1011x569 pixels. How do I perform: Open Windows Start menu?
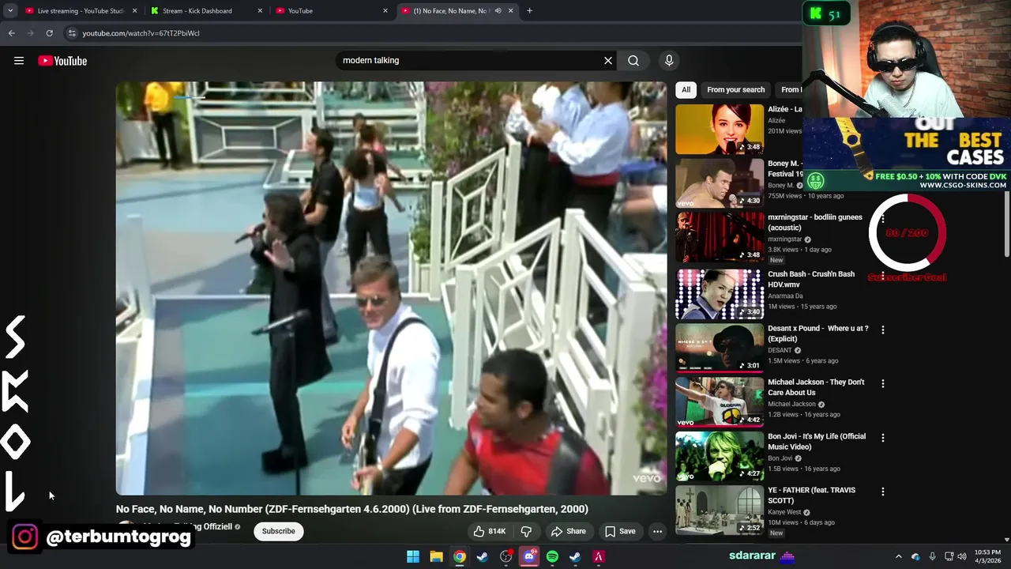pos(413,556)
